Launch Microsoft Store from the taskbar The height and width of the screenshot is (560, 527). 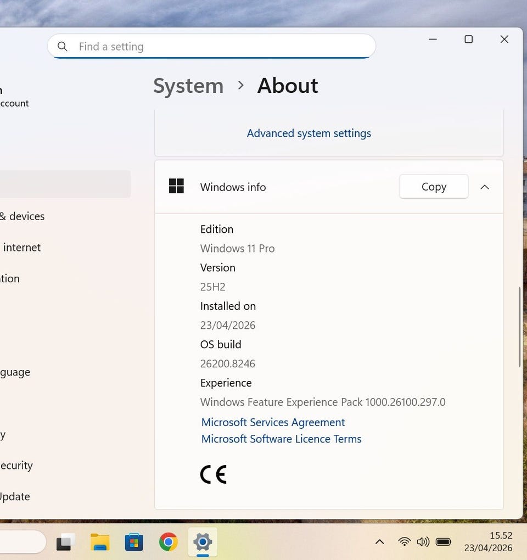(134, 542)
